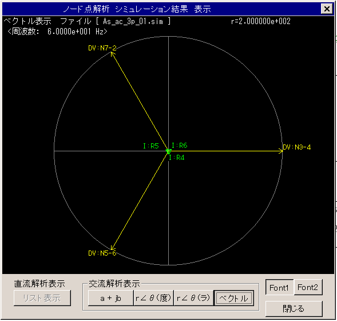Show results in a + jb format
This screenshot has height=321, width=337.
[110, 298]
